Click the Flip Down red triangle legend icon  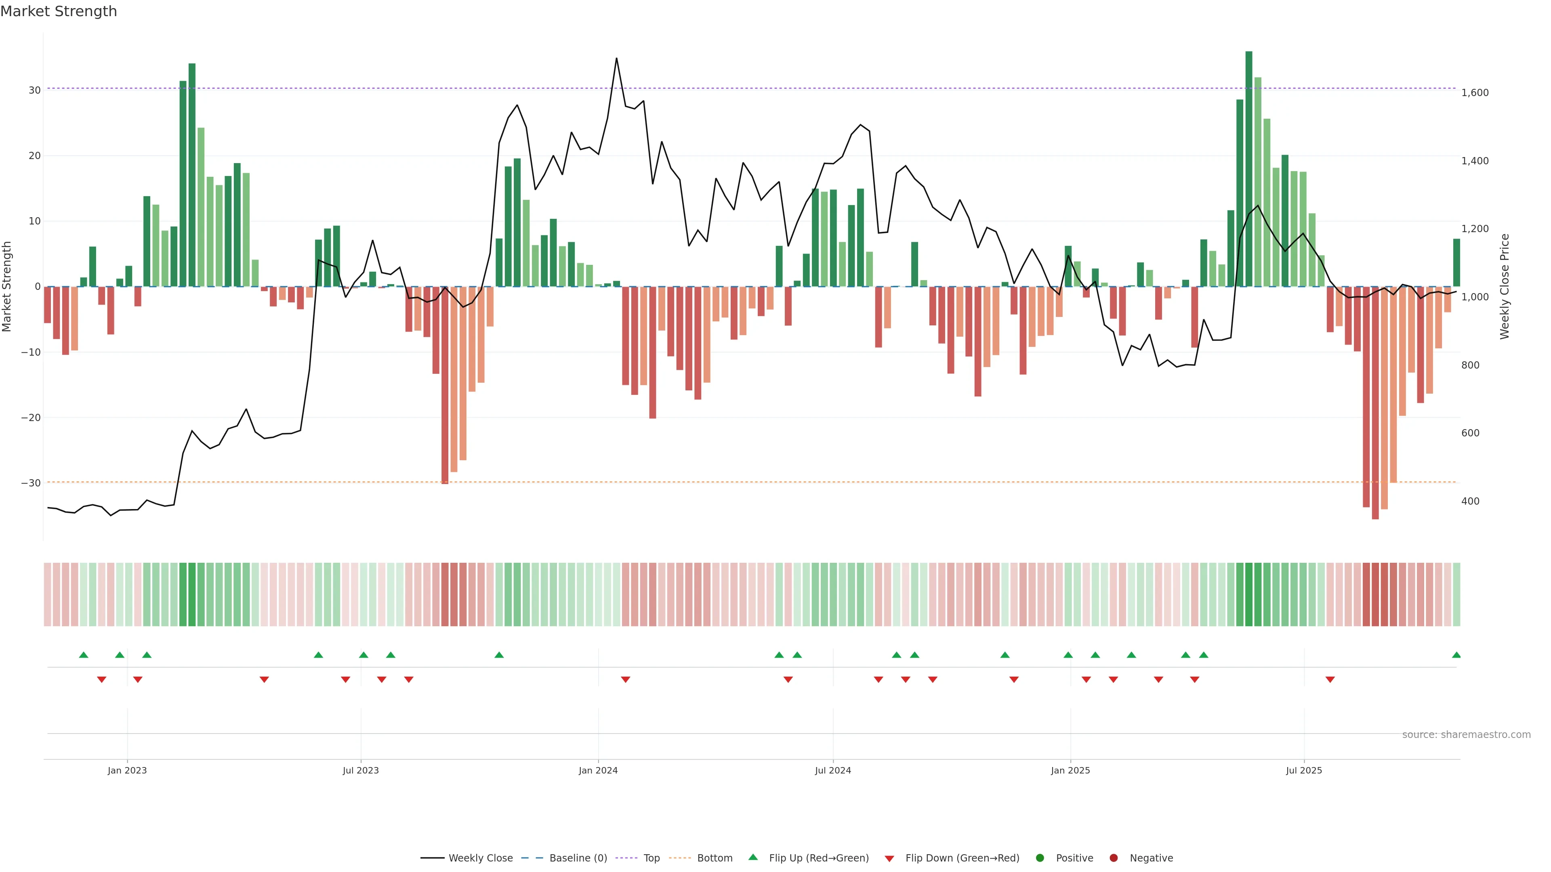889,858
